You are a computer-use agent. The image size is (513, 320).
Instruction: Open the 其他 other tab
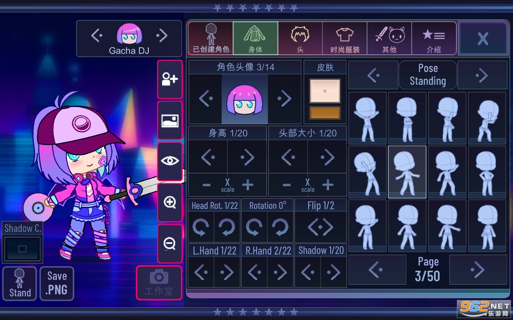(389, 38)
